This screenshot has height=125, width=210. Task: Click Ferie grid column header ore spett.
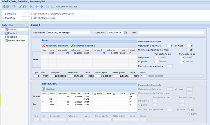(63, 50)
